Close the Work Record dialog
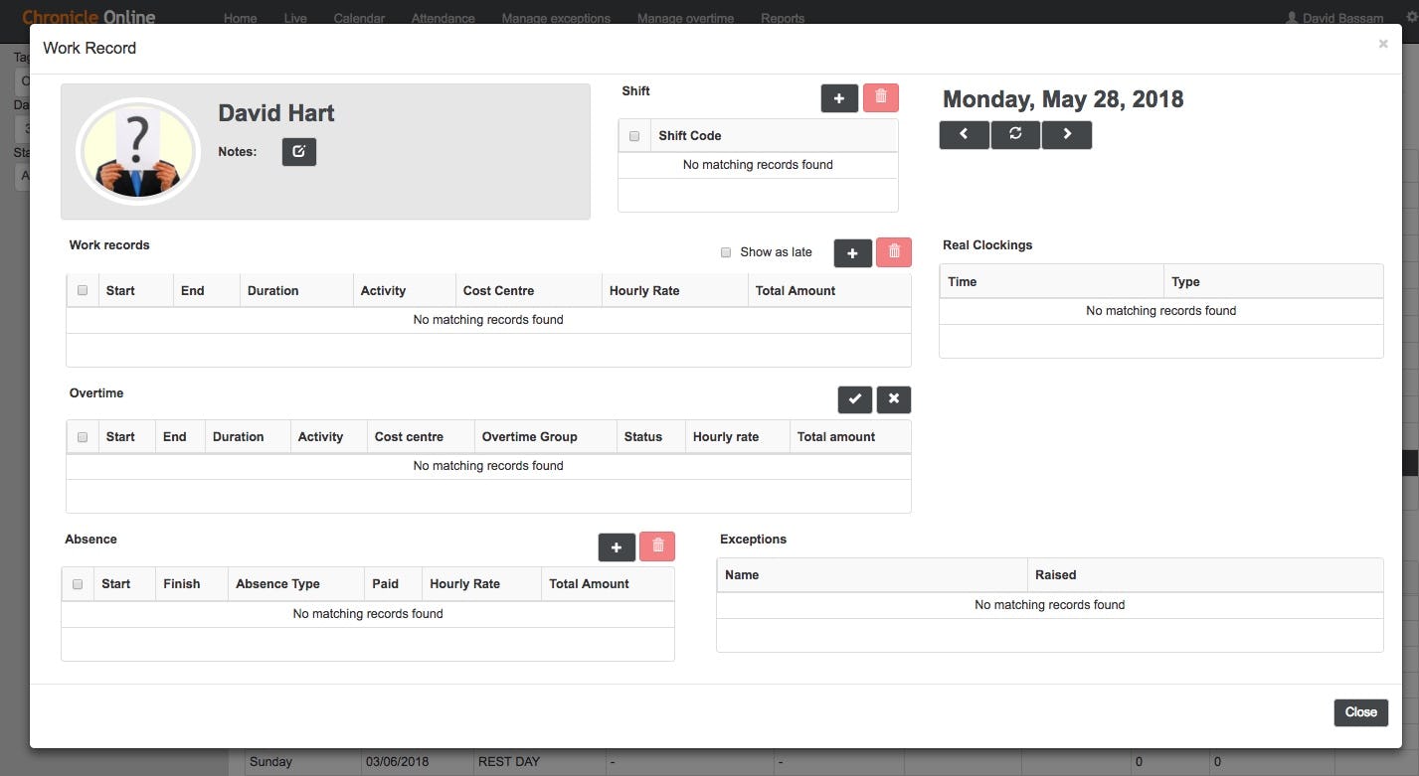Viewport: 1419px width, 776px height. 1360,711
